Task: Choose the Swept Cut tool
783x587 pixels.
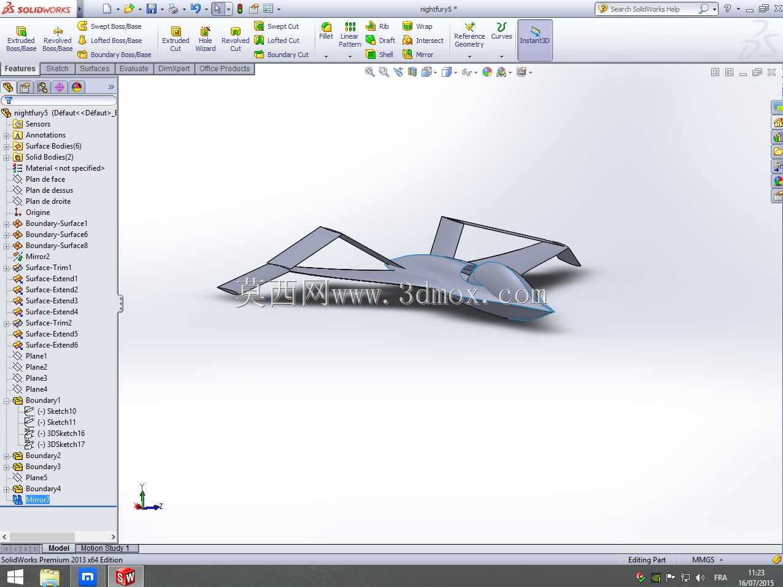Action: coord(277,26)
